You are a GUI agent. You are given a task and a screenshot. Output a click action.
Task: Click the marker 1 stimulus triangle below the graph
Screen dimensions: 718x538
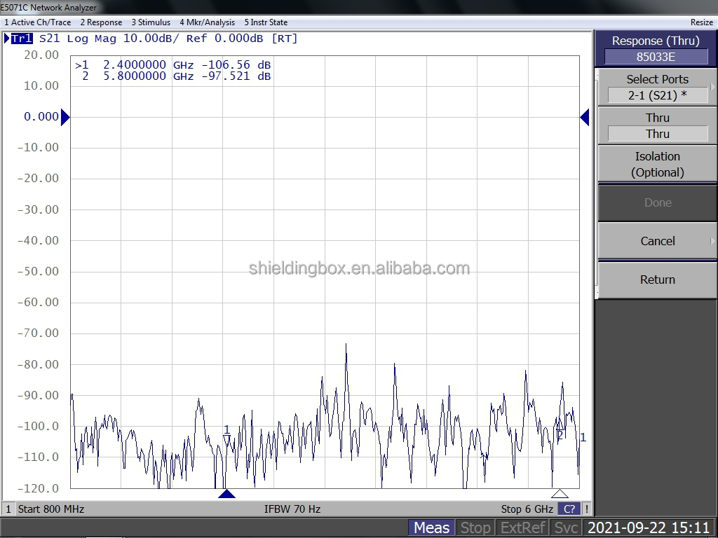point(226,494)
